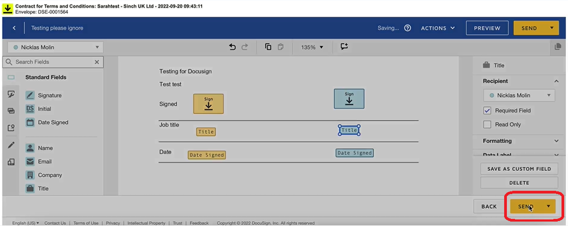
Task: Add a comment with the speech bubble icon
Action: point(344,47)
